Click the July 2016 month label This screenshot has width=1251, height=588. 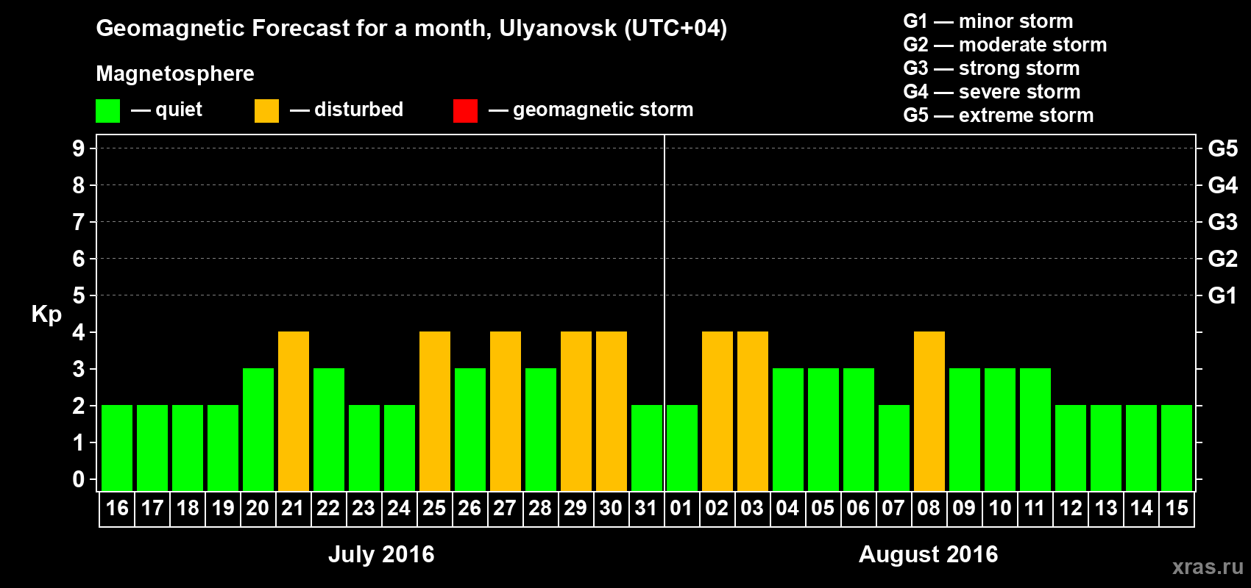pyautogui.click(x=381, y=554)
